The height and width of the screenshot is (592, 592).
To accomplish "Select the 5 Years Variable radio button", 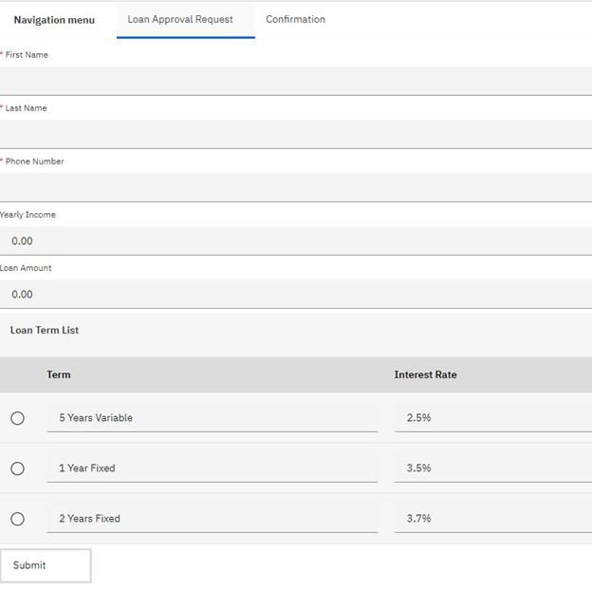I will (17, 418).
